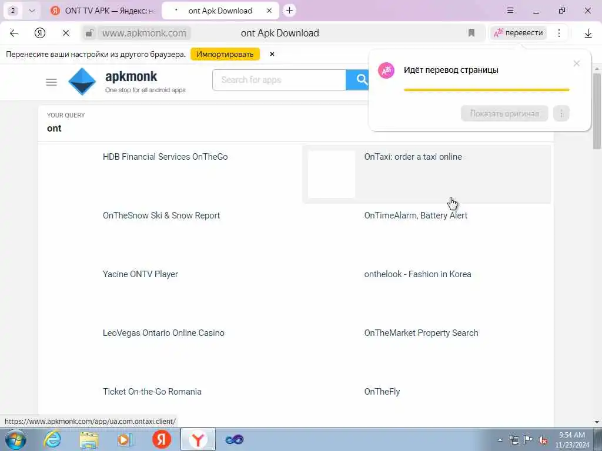The image size is (602, 451).
Task: Launch Internet Explorer from taskbar
Action: tap(52, 439)
